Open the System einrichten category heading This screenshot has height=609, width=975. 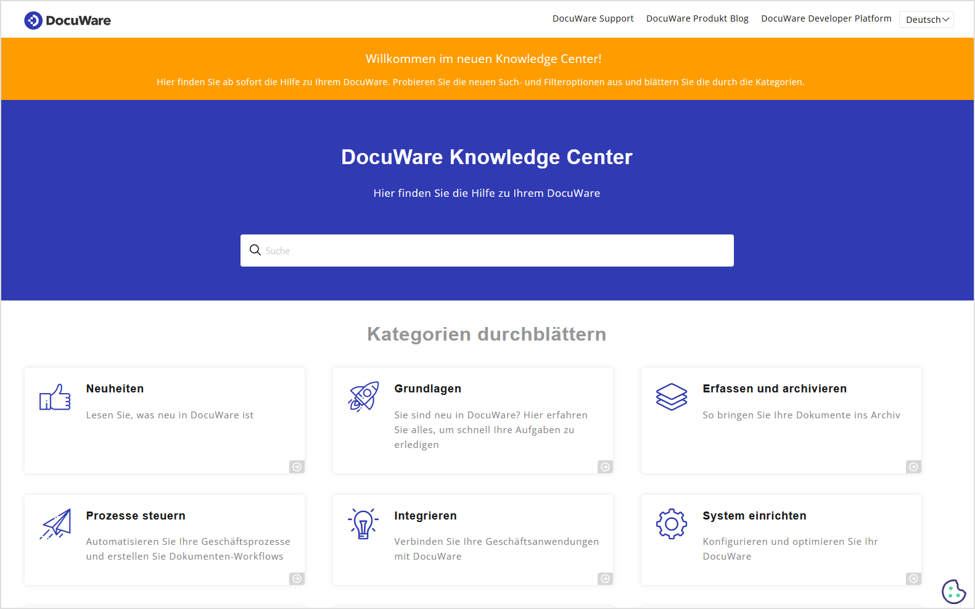(x=754, y=516)
